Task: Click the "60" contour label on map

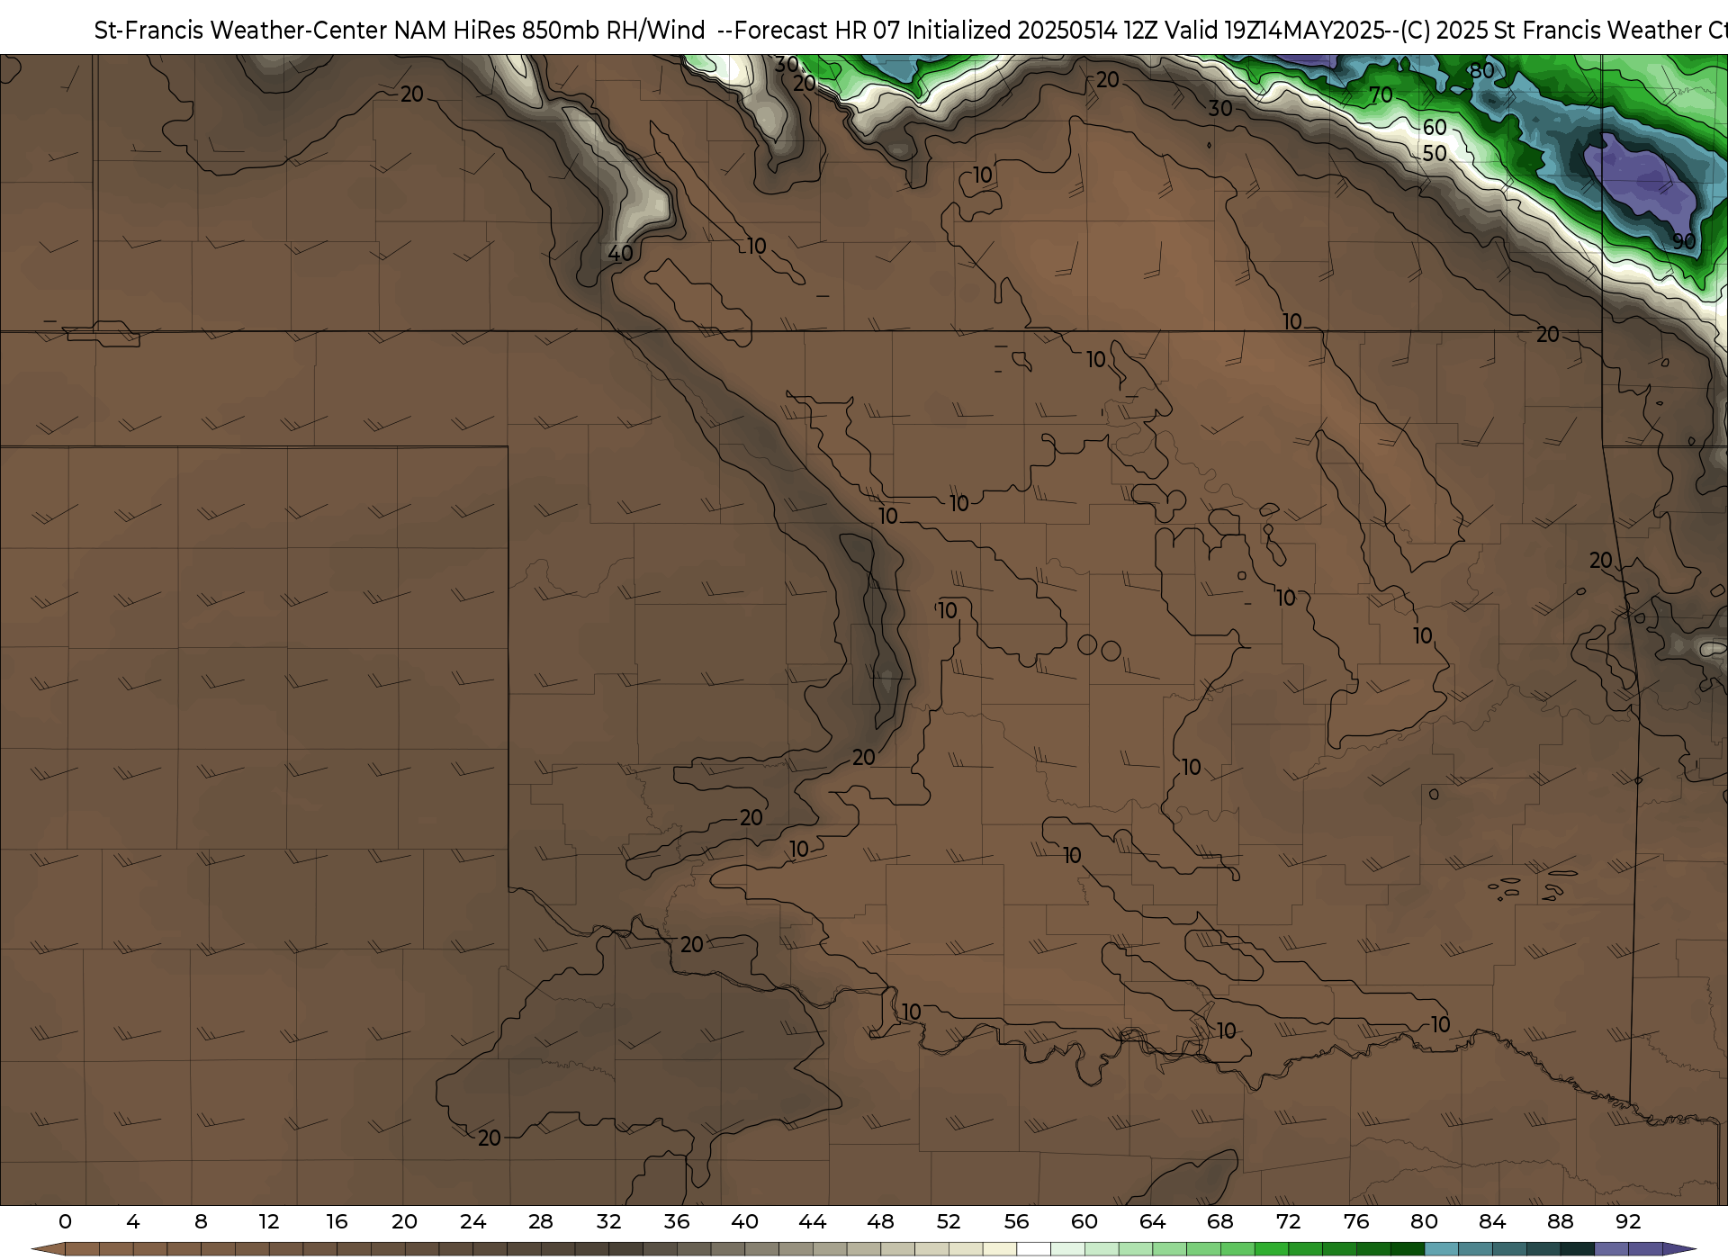Action: click(1435, 128)
